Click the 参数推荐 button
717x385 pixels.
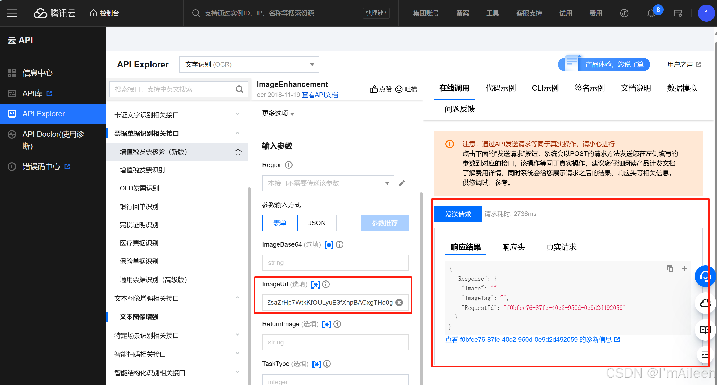[384, 223]
